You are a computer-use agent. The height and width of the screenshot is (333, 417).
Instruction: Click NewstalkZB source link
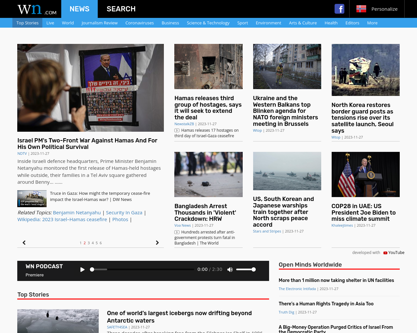[x=184, y=124]
